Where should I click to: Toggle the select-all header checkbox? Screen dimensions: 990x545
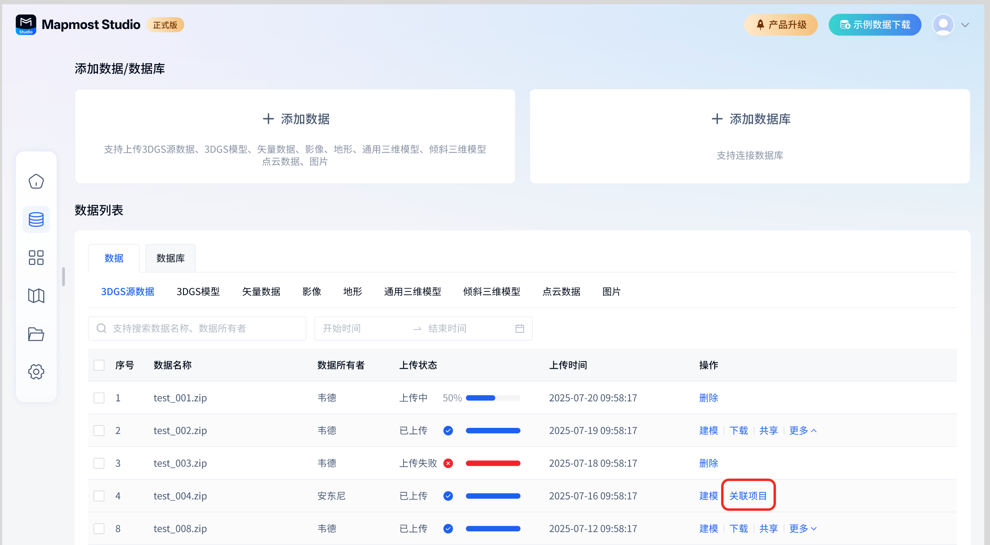(99, 365)
